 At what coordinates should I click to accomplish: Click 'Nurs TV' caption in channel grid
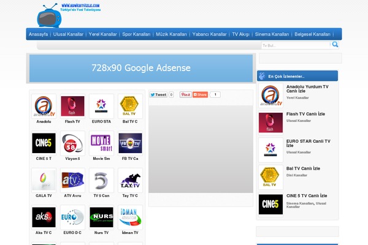(101, 233)
